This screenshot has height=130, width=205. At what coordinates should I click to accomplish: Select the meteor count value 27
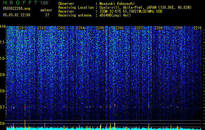click(47, 15)
